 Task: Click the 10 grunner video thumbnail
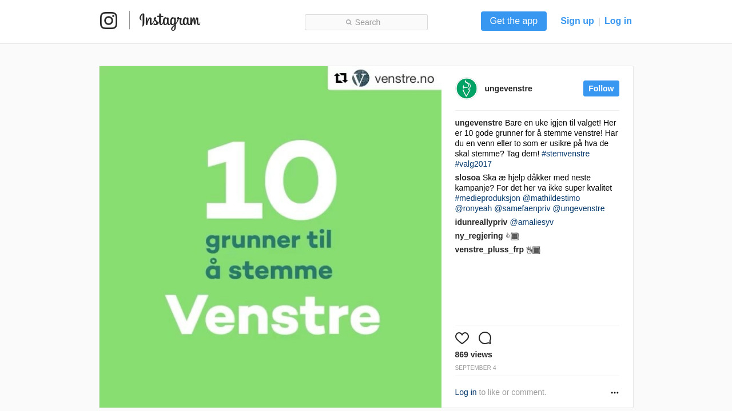pos(270,237)
